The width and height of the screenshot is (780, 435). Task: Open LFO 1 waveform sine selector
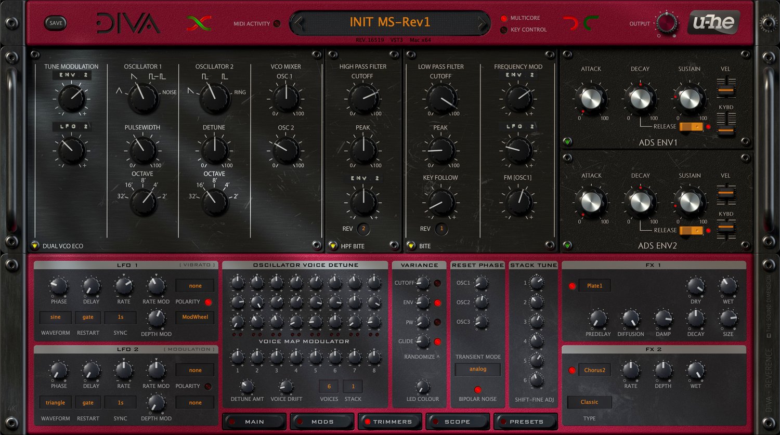(x=55, y=317)
